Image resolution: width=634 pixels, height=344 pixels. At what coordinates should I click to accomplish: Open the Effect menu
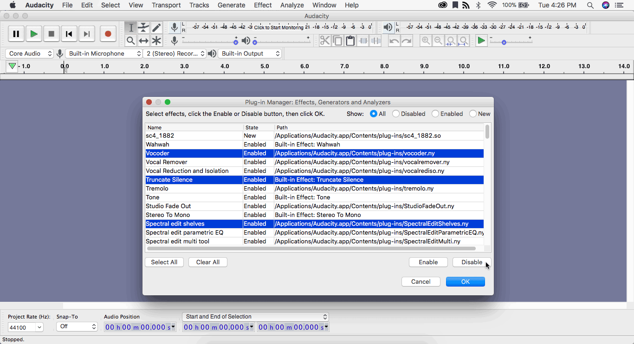(x=263, y=5)
